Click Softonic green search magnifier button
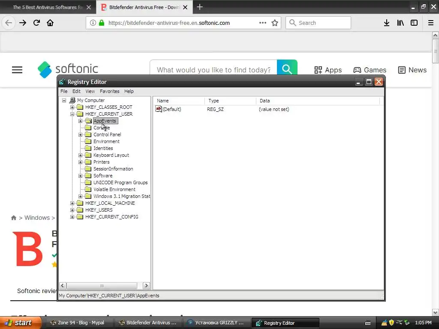 287,68
